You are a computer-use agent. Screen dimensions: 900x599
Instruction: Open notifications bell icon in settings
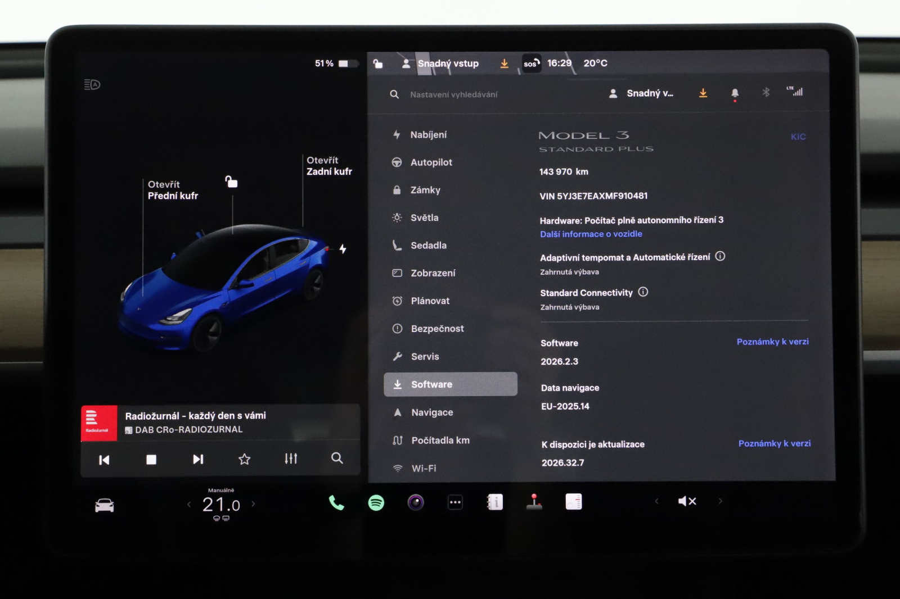point(735,93)
